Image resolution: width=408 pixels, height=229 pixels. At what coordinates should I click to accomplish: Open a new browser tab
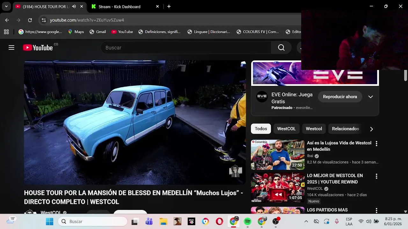pos(169,6)
